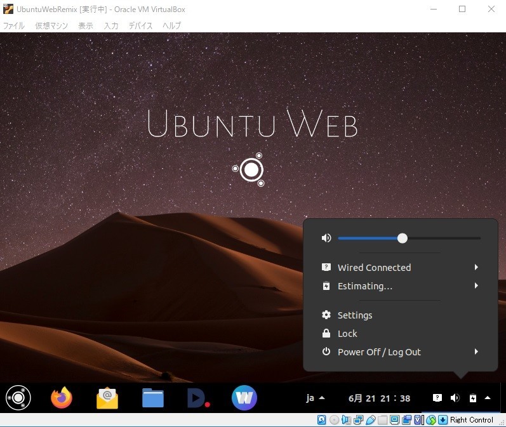Open the Files folder icon in dock

153,398
